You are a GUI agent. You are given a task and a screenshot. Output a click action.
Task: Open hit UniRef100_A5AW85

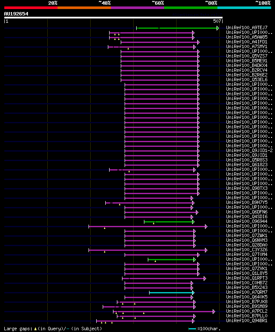click(x=247, y=37)
